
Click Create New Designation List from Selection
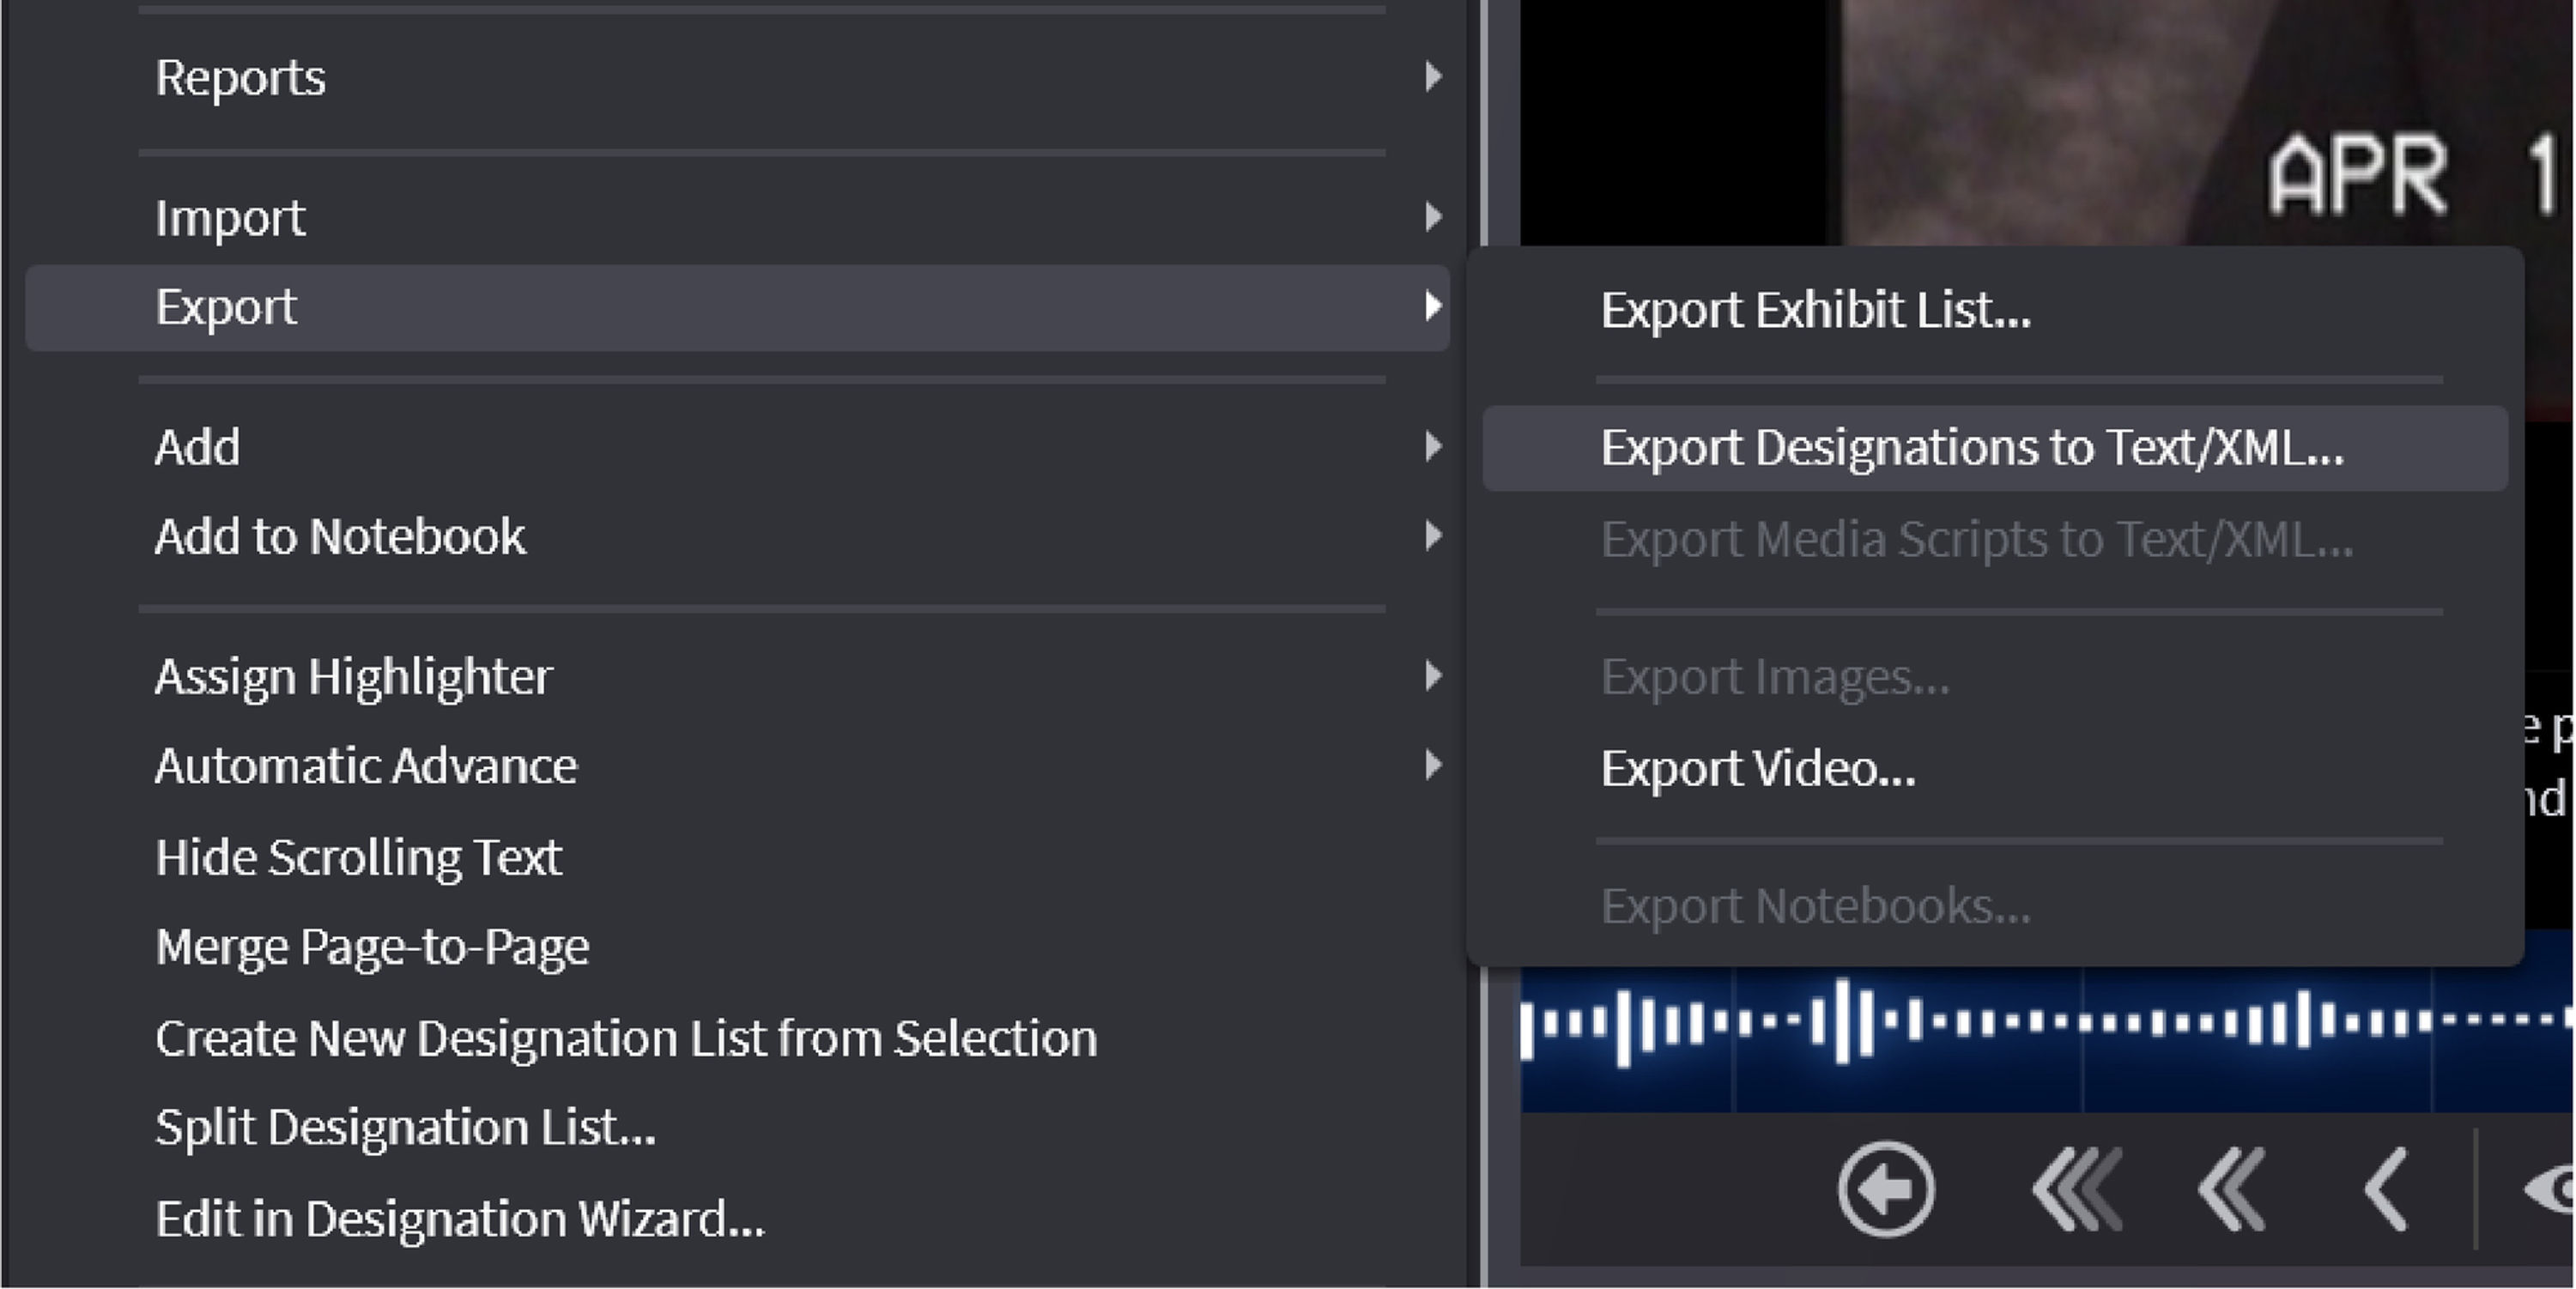(x=626, y=1038)
